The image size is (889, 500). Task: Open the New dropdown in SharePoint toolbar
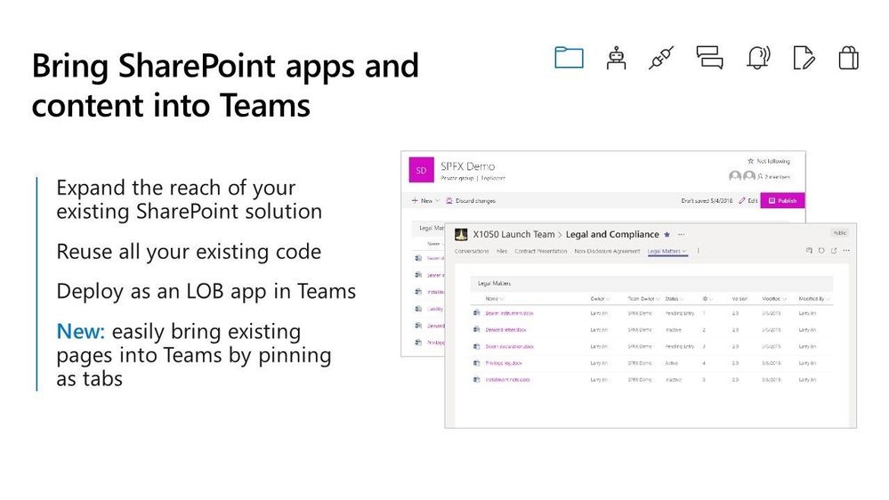[x=425, y=201]
